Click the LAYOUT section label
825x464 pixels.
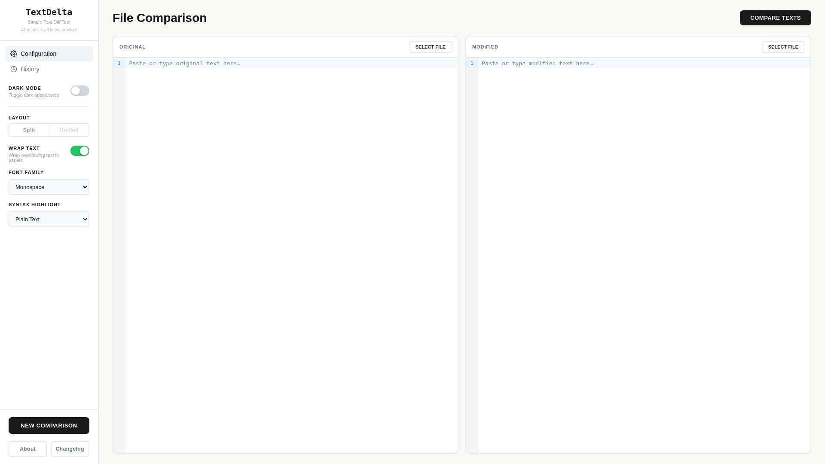tap(19, 118)
